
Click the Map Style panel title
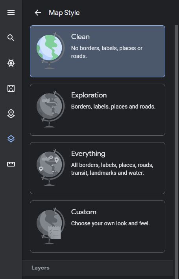point(64,13)
